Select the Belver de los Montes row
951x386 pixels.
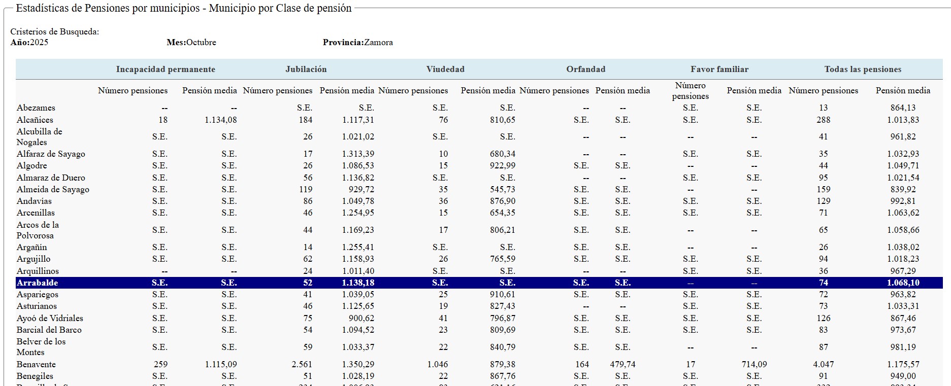pyautogui.click(x=41, y=347)
